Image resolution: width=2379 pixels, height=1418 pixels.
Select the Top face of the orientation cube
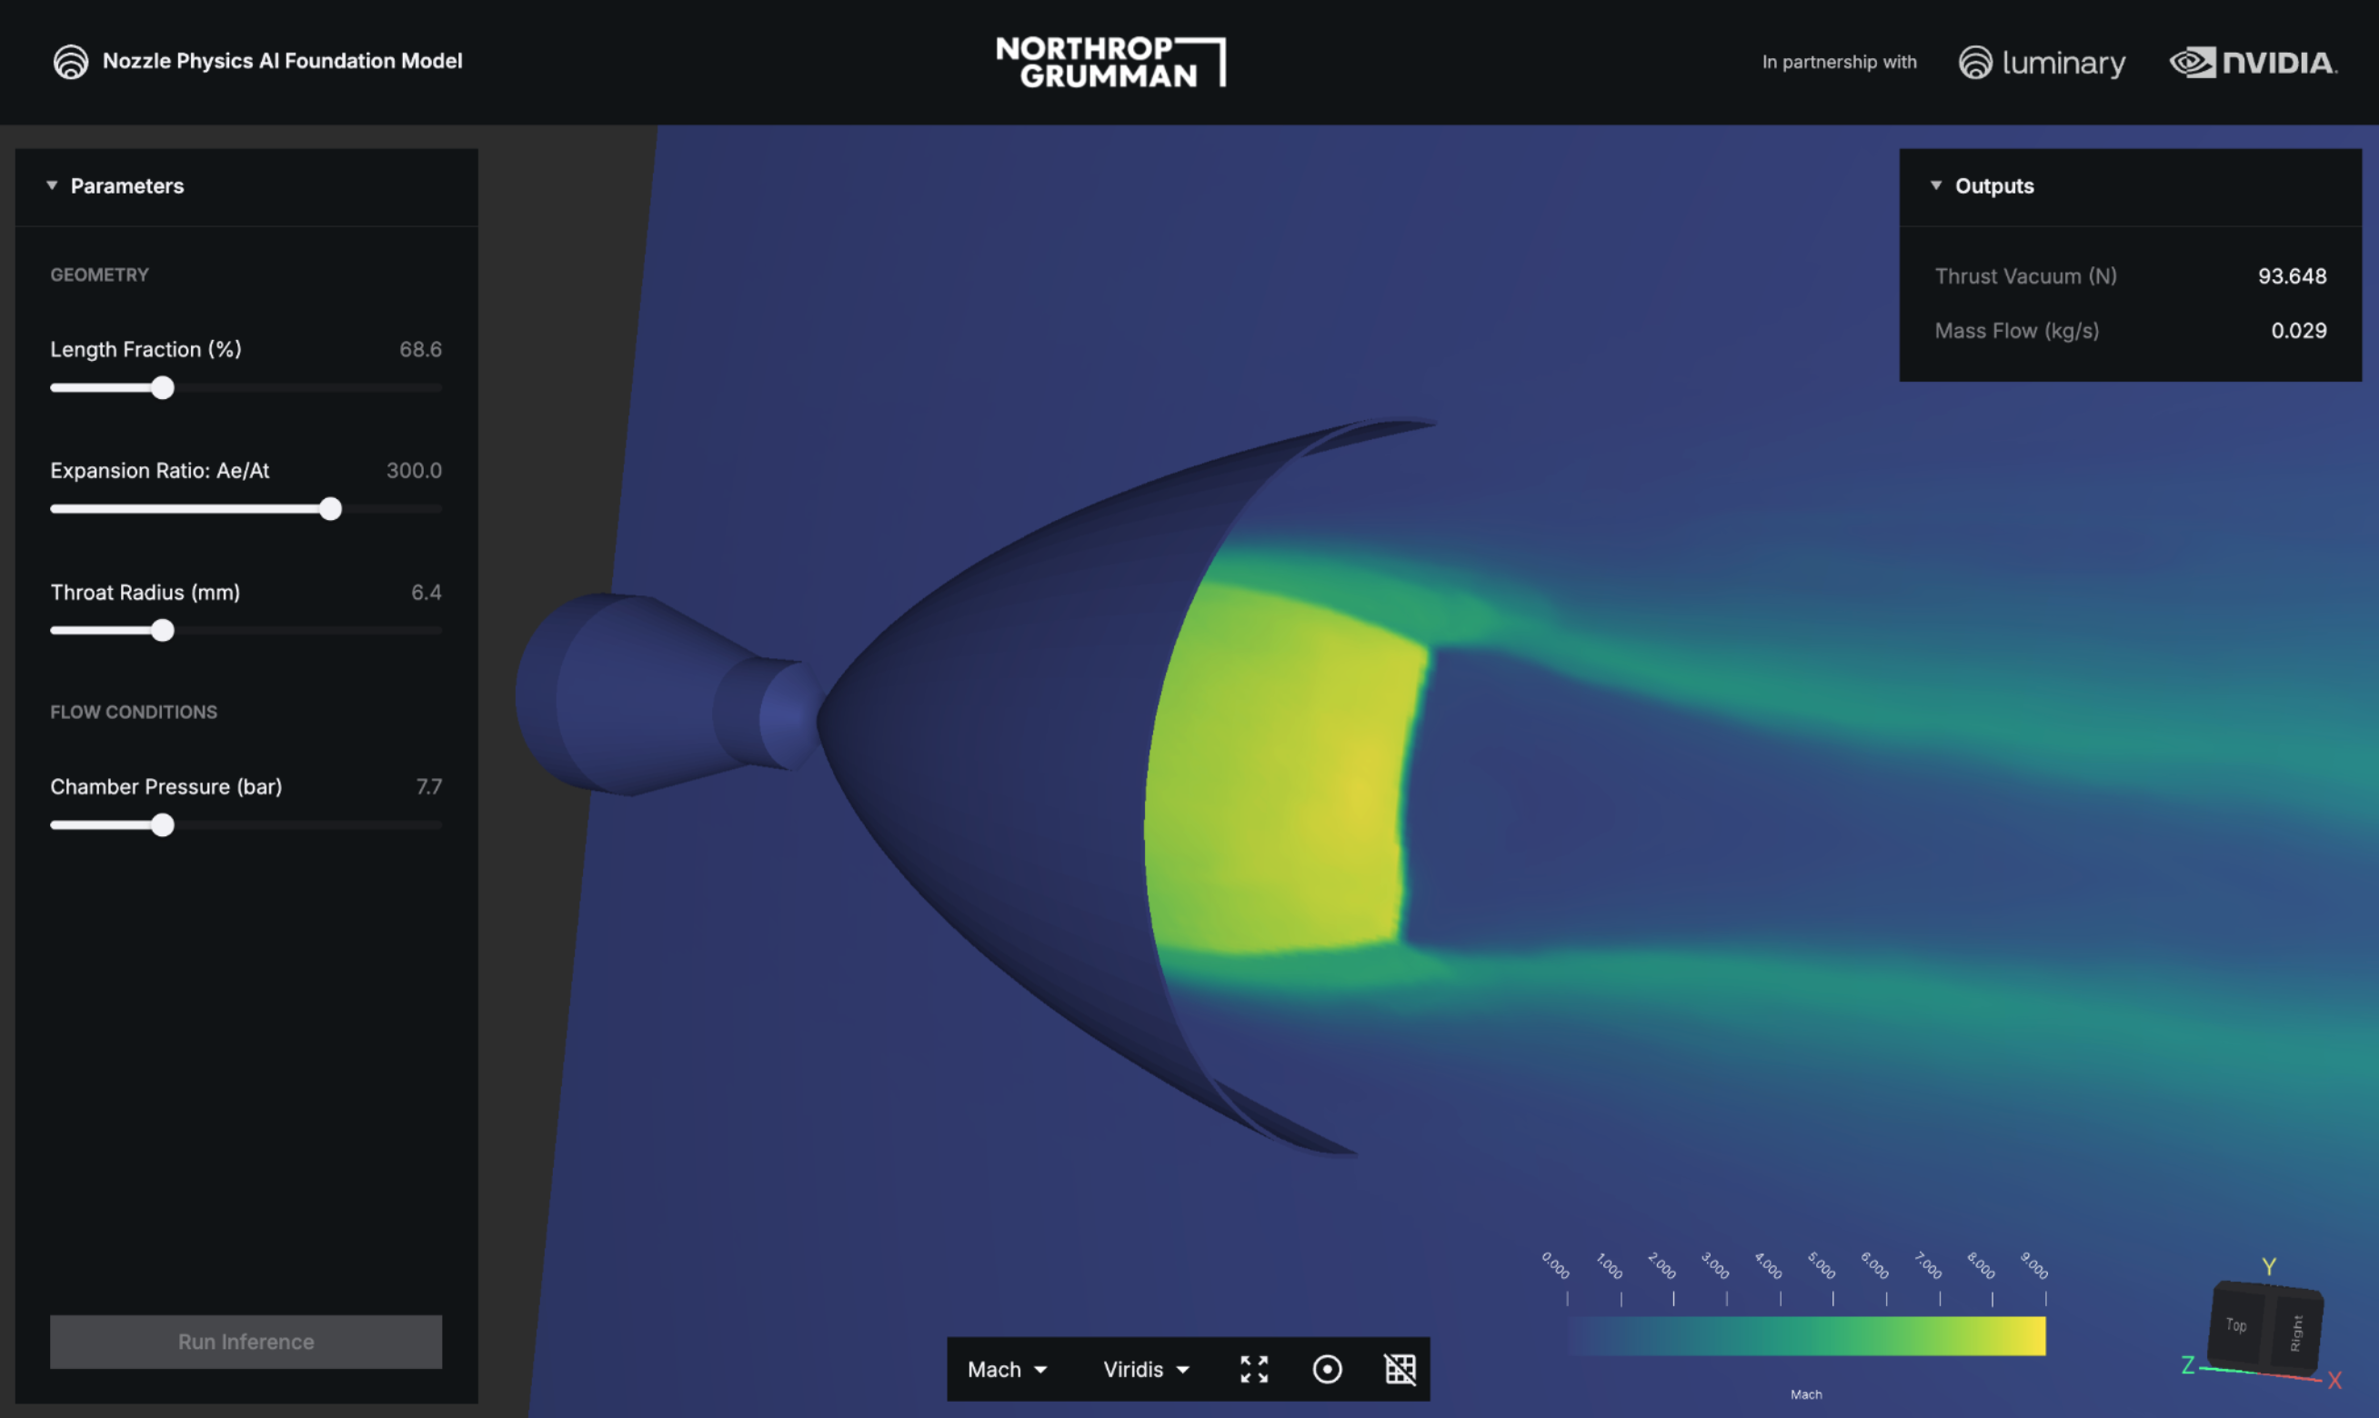tap(2235, 1325)
